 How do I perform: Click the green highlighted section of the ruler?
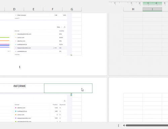tap(152, 4)
